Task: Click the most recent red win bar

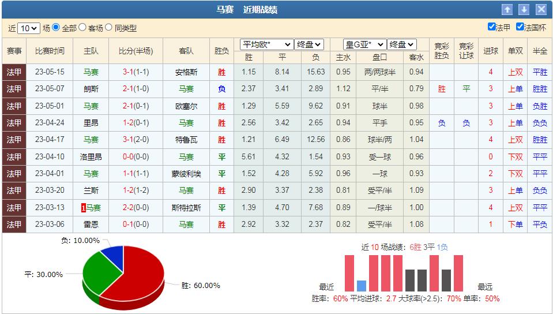Action: click(349, 274)
